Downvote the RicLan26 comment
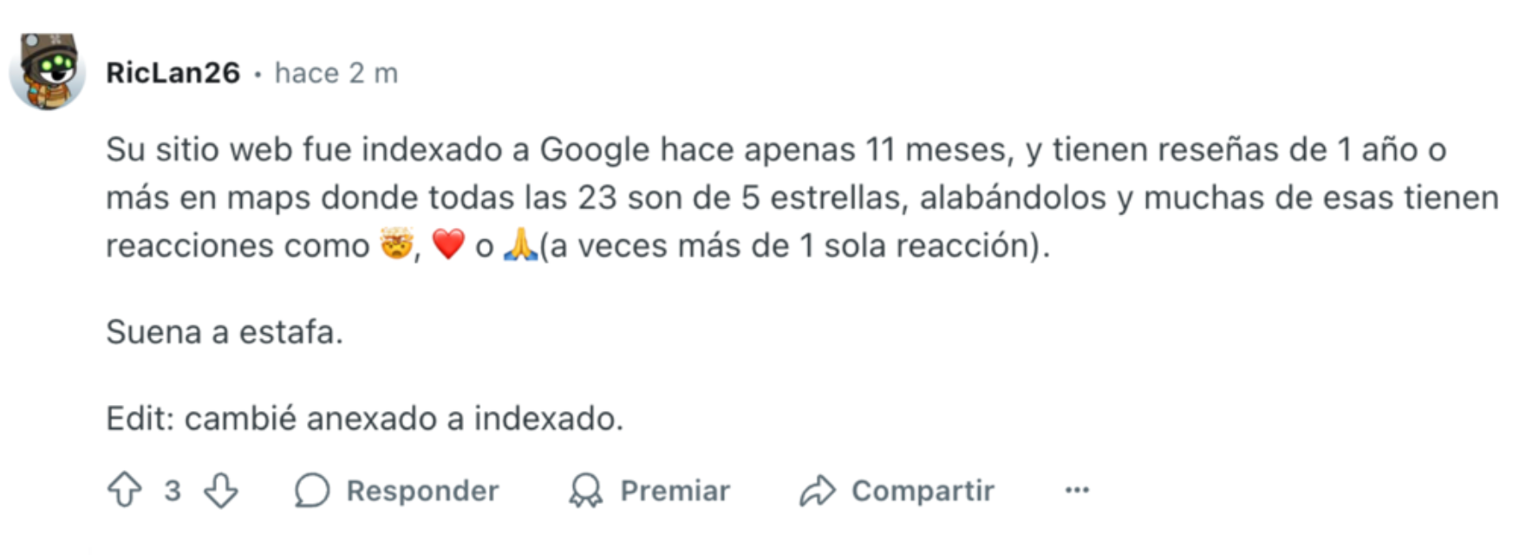 coord(221,490)
